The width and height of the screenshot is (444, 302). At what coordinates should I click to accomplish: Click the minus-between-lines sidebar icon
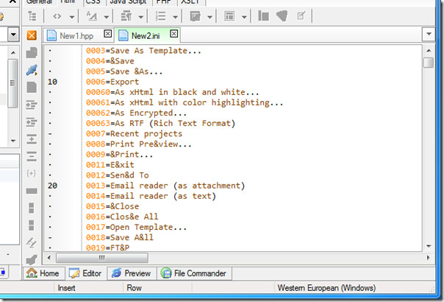click(32, 156)
